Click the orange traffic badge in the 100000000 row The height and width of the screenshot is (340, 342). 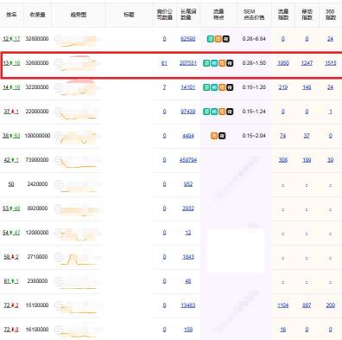(x=214, y=136)
